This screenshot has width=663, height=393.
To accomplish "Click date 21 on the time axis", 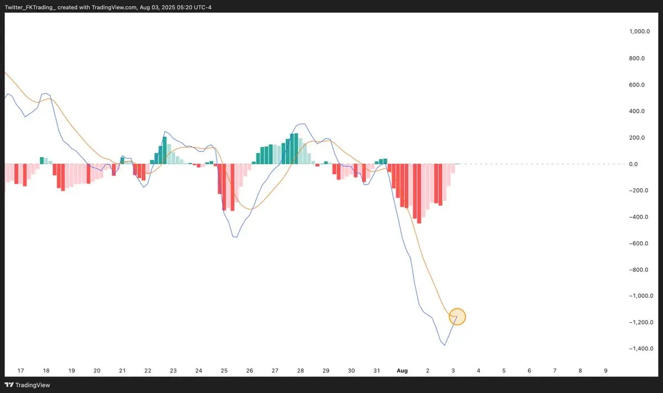I will coord(123,370).
